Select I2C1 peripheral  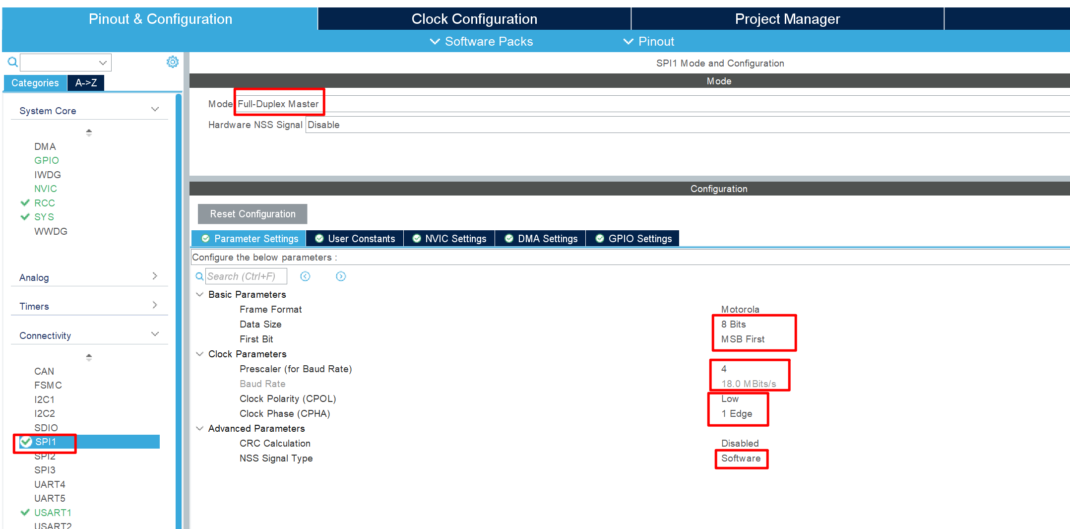pos(45,399)
